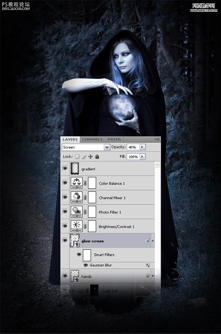Image resolution: width=221 pixels, height=334 pixels.
Task: Hide the glow screen layer
Action: [65, 240]
